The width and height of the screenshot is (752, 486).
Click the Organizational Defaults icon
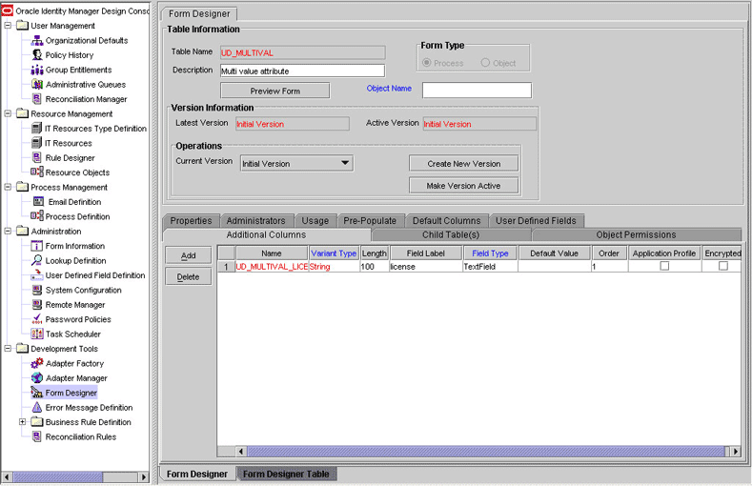[37, 41]
